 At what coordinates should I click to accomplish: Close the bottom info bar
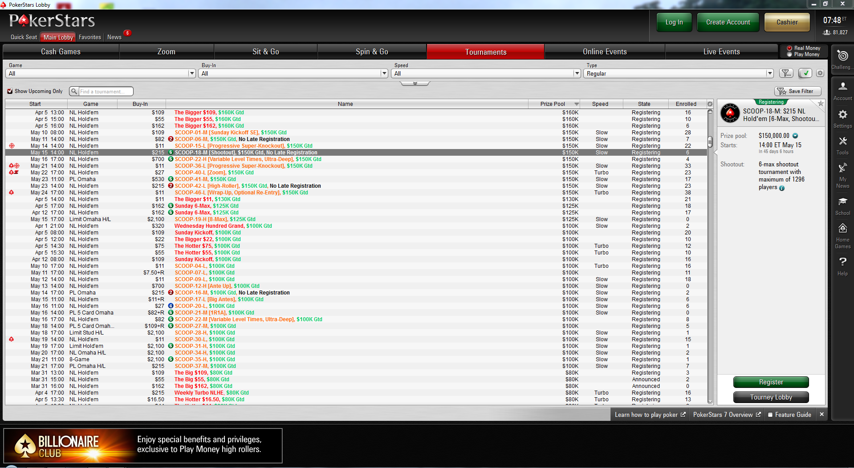(x=821, y=415)
